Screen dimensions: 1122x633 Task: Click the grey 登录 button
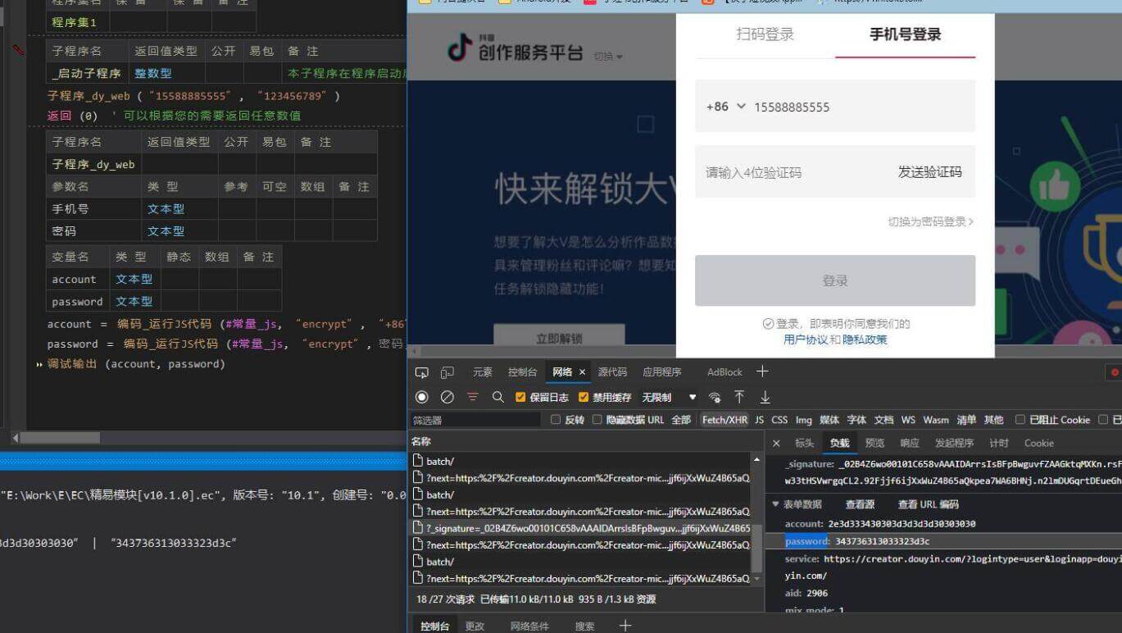835,280
